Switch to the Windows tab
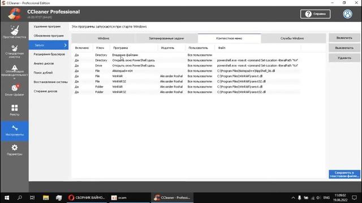 pyautogui.click(x=103, y=38)
